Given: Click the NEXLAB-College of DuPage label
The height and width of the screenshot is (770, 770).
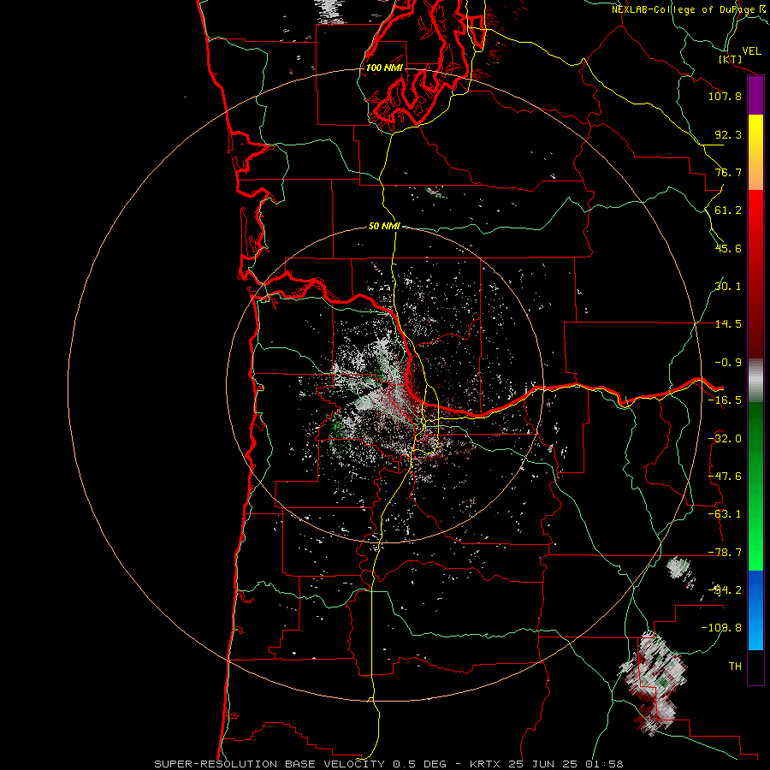Looking at the screenshot, I should pos(684,9).
